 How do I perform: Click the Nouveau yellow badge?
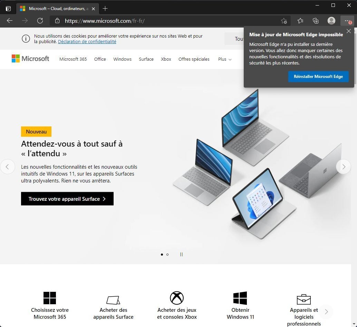(36, 131)
